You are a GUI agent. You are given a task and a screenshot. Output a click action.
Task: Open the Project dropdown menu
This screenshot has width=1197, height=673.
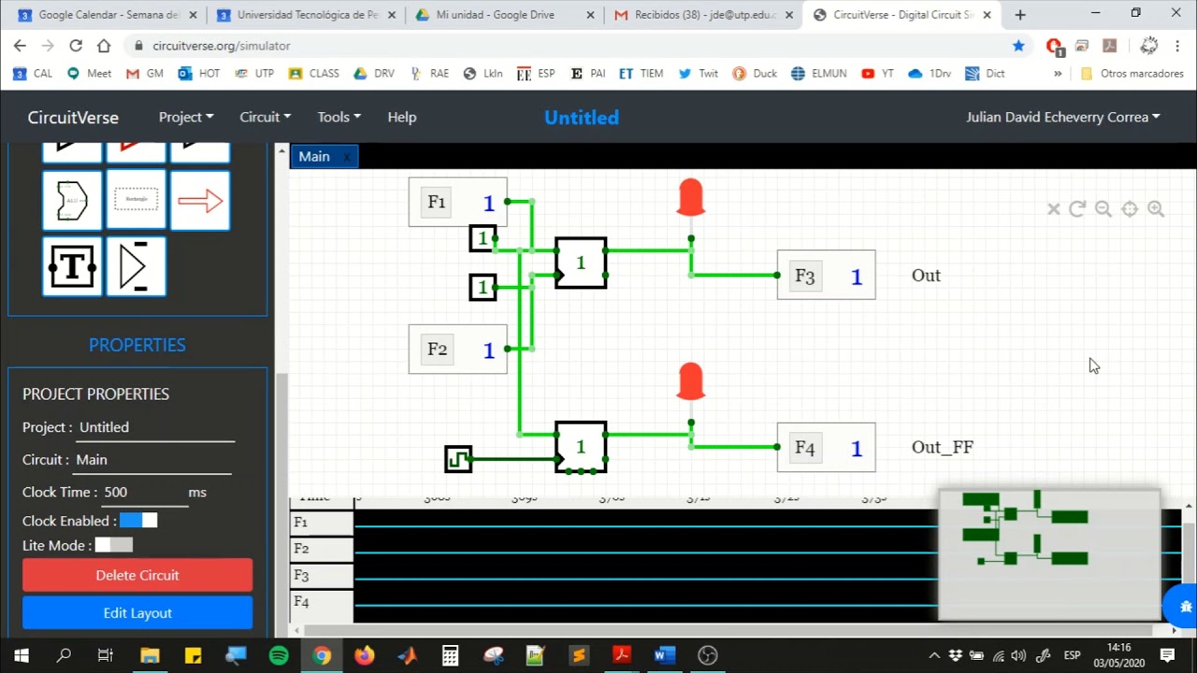pos(186,117)
